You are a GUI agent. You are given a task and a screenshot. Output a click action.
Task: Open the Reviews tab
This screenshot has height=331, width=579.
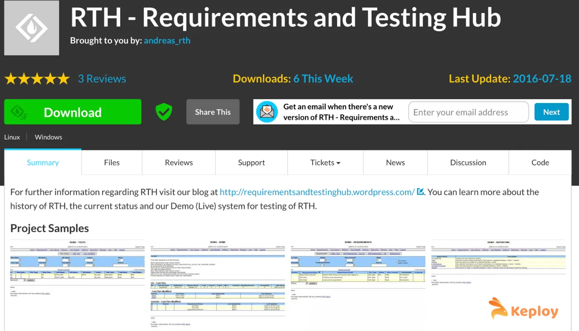pos(179,163)
